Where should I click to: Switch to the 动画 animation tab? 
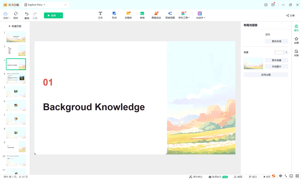click(296, 40)
